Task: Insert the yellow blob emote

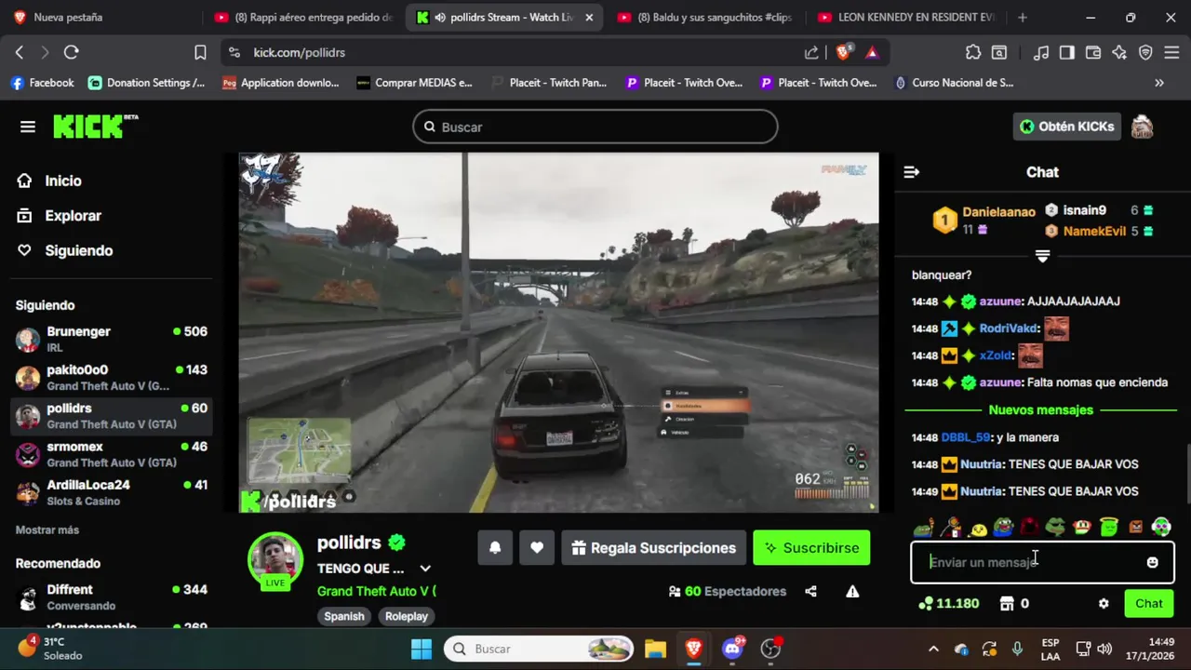Action: [978, 529]
